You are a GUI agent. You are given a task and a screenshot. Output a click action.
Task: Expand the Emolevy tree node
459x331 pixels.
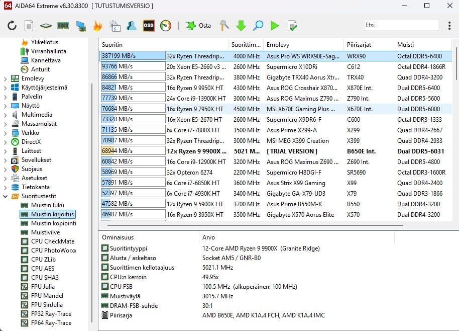pos(5,78)
